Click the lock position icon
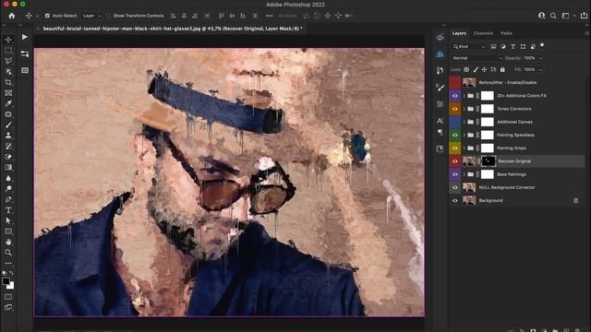 pos(484,70)
